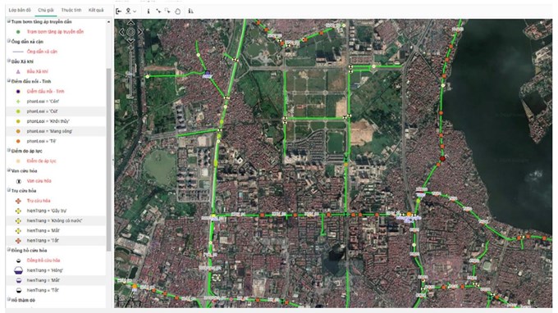This screenshot has height=313, width=558.
Task: Click the purple triangle Đầu Xả khí symbol
Action: coord(18,71)
